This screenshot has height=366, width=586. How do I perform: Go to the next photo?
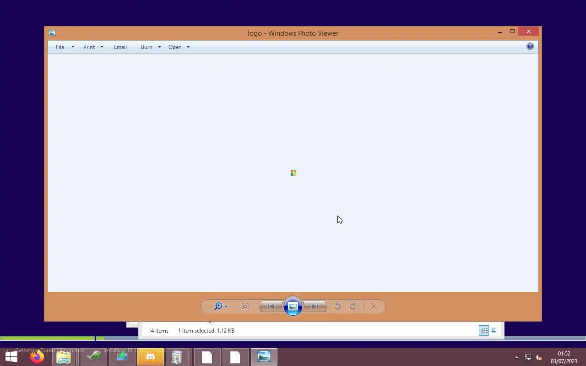coord(315,307)
